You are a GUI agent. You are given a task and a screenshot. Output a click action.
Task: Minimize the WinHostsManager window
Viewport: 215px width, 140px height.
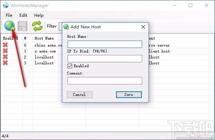click(x=175, y=5)
